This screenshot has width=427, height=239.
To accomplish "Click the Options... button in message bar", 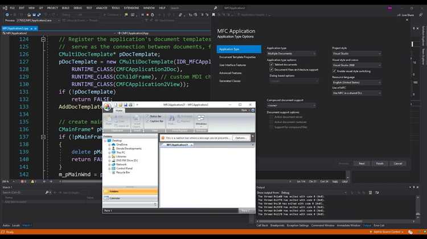I will click(x=241, y=138).
